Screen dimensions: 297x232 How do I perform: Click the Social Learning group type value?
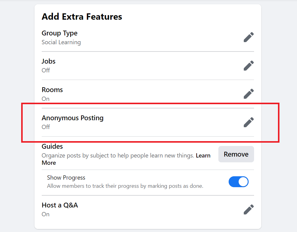(61, 42)
